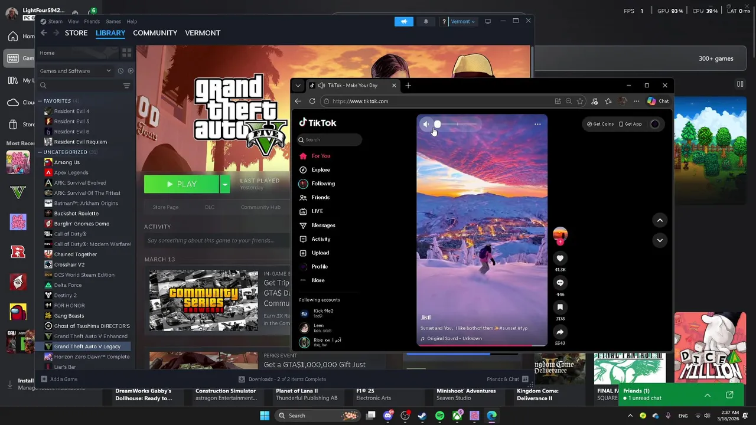Click the green PLAY button for GTA V
Image resolution: width=756 pixels, height=425 pixels.
click(181, 184)
